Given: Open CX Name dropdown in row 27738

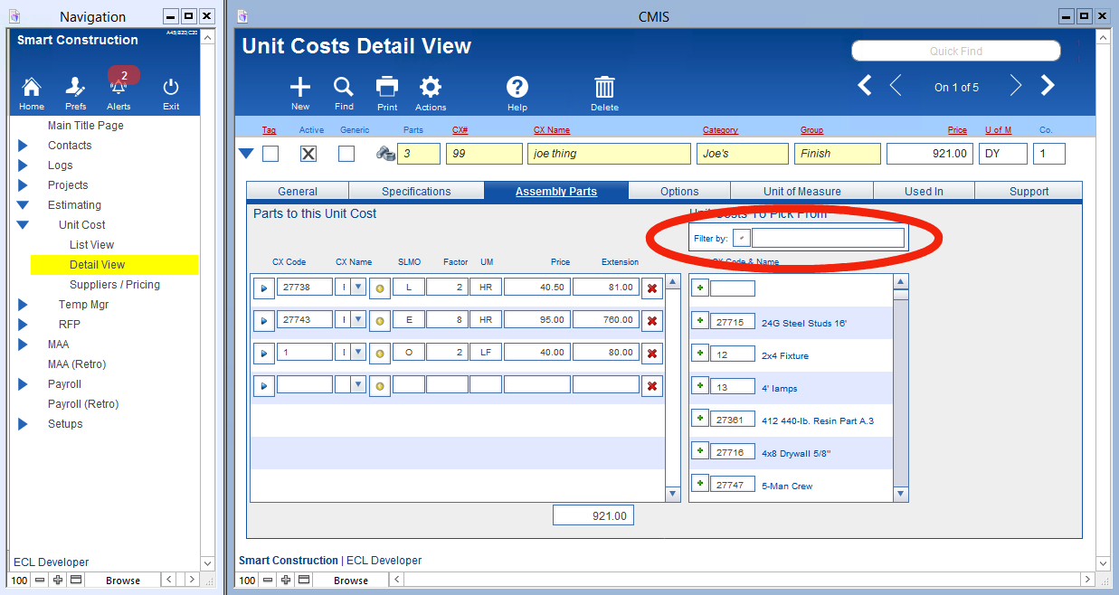Looking at the screenshot, I should (x=357, y=288).
